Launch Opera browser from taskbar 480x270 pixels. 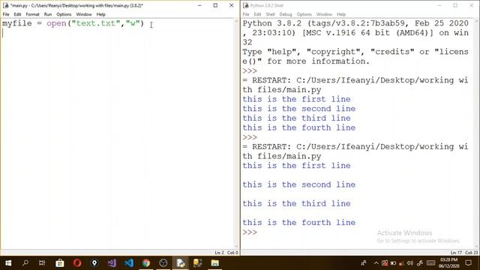[x=77, y=263]
